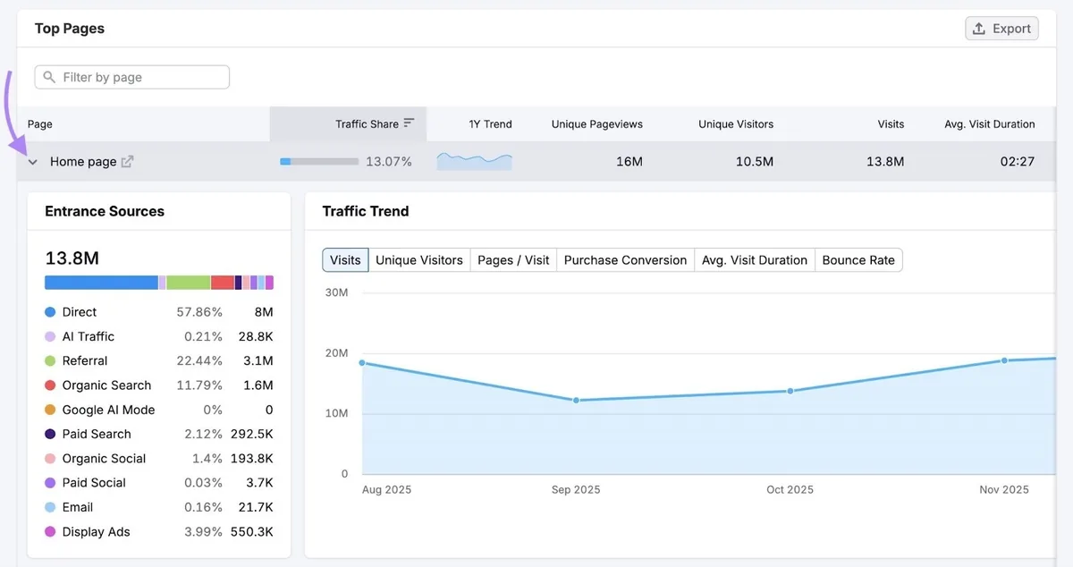Click the Avg. Visit Duration column header
The image size is (1073, 567).
point(990,123)
